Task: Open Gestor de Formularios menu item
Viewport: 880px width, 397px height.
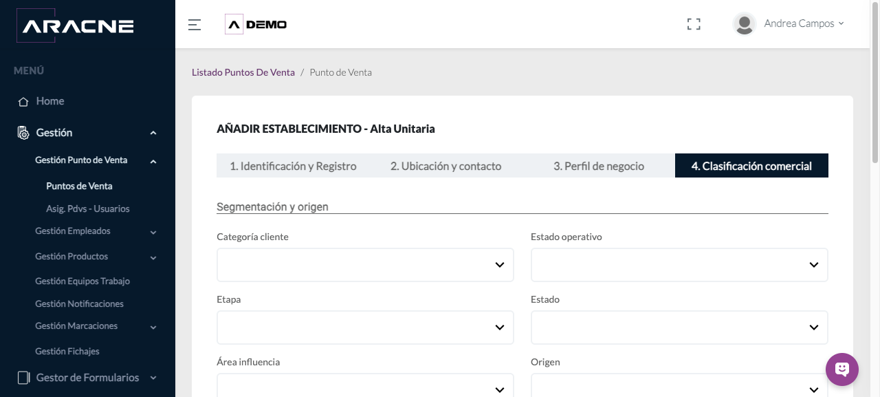Action: pyautogui.click(x=87, y=378)
